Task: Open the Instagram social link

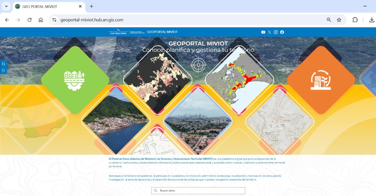Action: click(x=276, y=32)
